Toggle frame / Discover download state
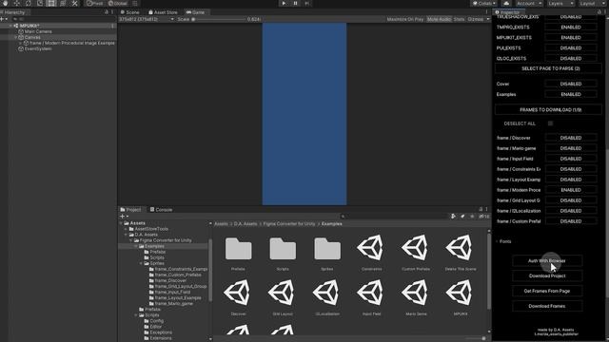The width and height of the screenshot is (609, 342). click(x=571, y=138)
